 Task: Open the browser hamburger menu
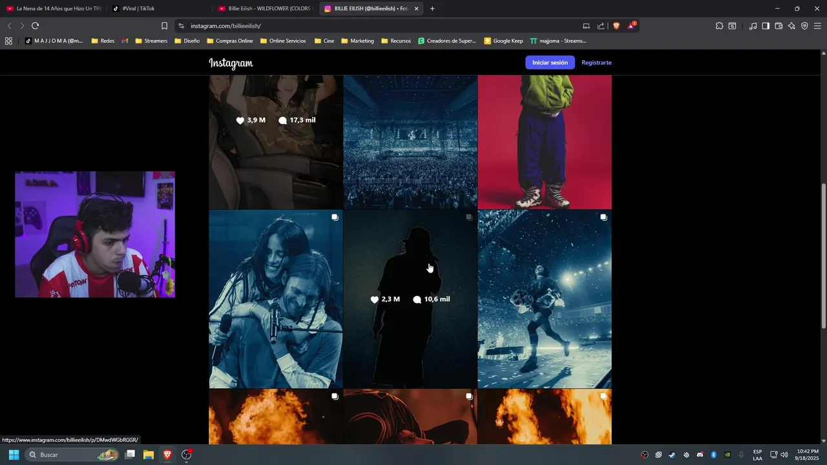(x=818, y=26)
